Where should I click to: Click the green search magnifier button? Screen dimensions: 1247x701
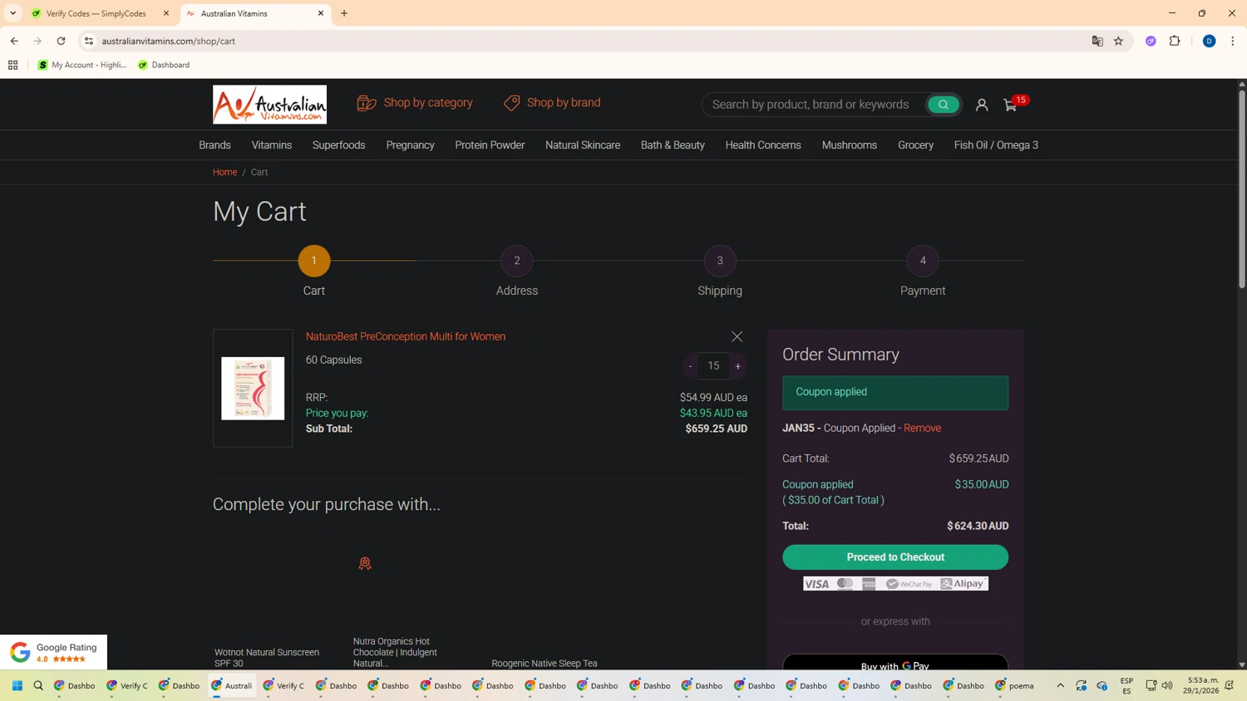pyautogui.click(x=943, y=105)
